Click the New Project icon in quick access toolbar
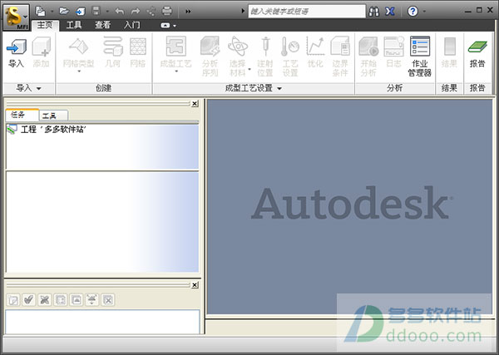This screenshot has height=355, width=499. click(x=41, y=11)
